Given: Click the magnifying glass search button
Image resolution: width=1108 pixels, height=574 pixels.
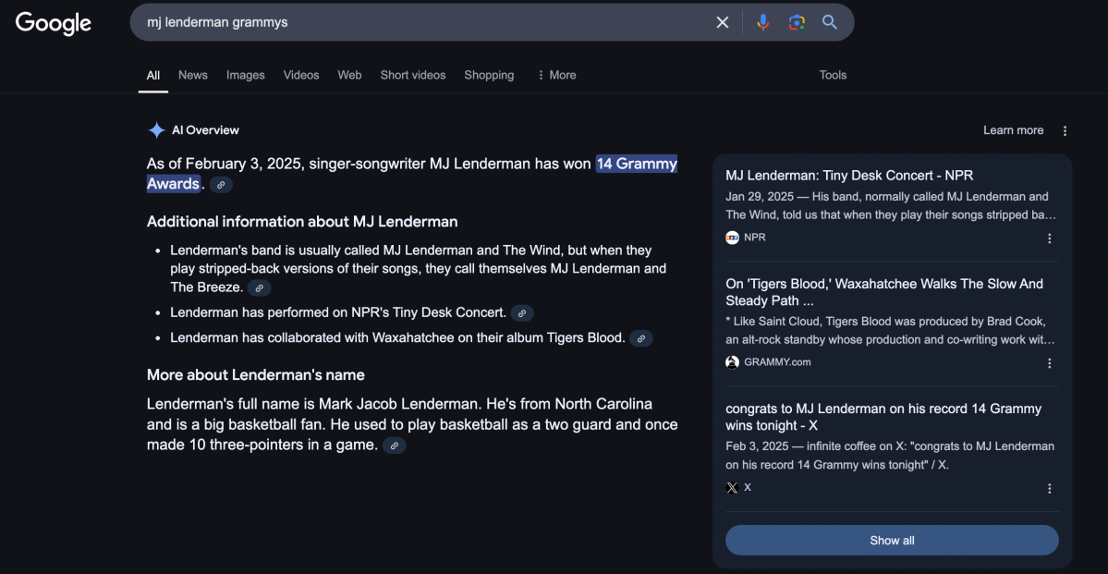Looking at the screenshot, I should pos(830,22).
